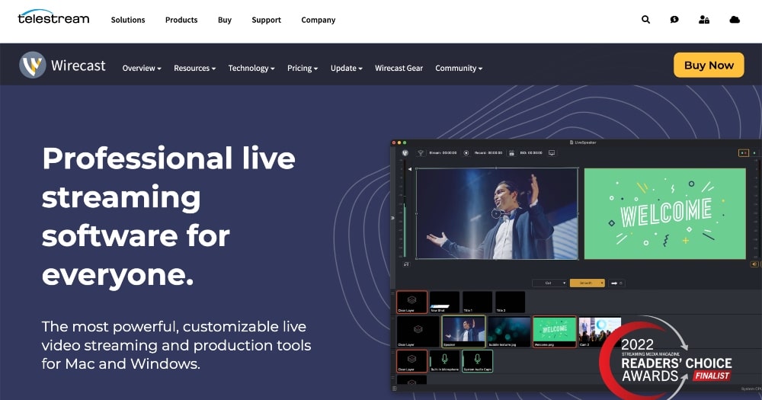Open the Pricing dropdown

[x=303, y=69]
